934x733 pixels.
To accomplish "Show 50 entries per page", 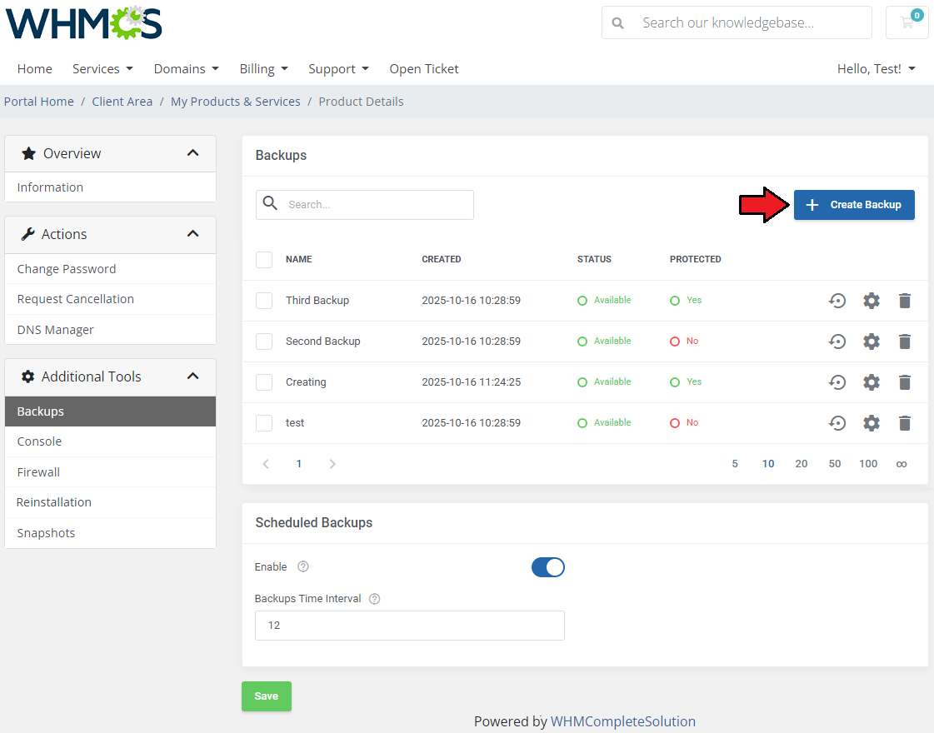I will point(834,464).
